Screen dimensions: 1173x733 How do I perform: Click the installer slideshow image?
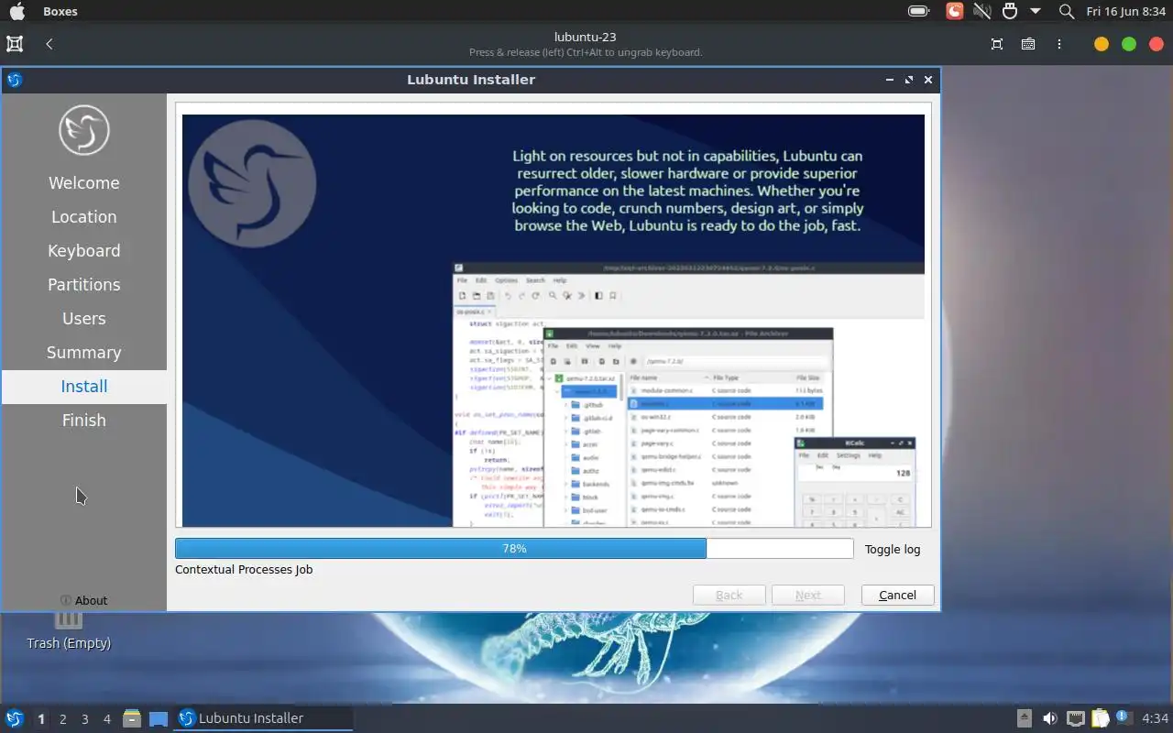554,321
